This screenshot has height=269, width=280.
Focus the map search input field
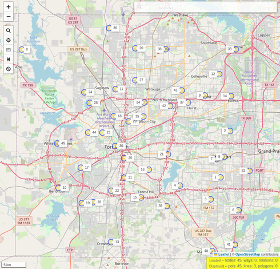click(205, 7)
